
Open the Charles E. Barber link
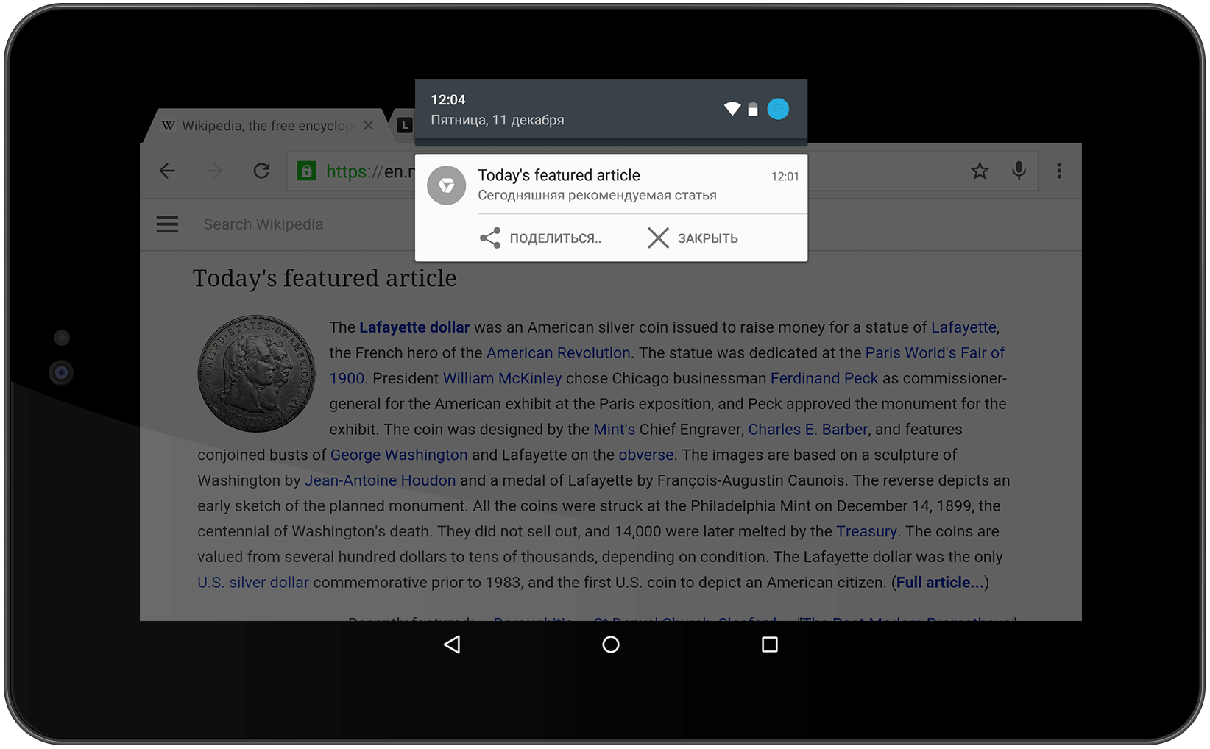point(808,429)
